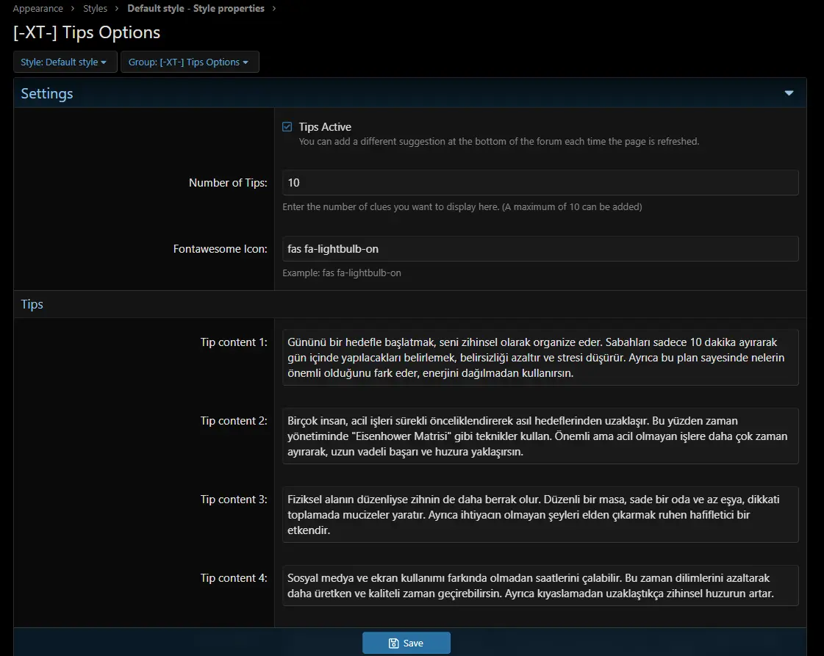Click the Fontawesome Icon text field
Screen dimensions: 824x656
pyautogui.click(x=540, y=249)
